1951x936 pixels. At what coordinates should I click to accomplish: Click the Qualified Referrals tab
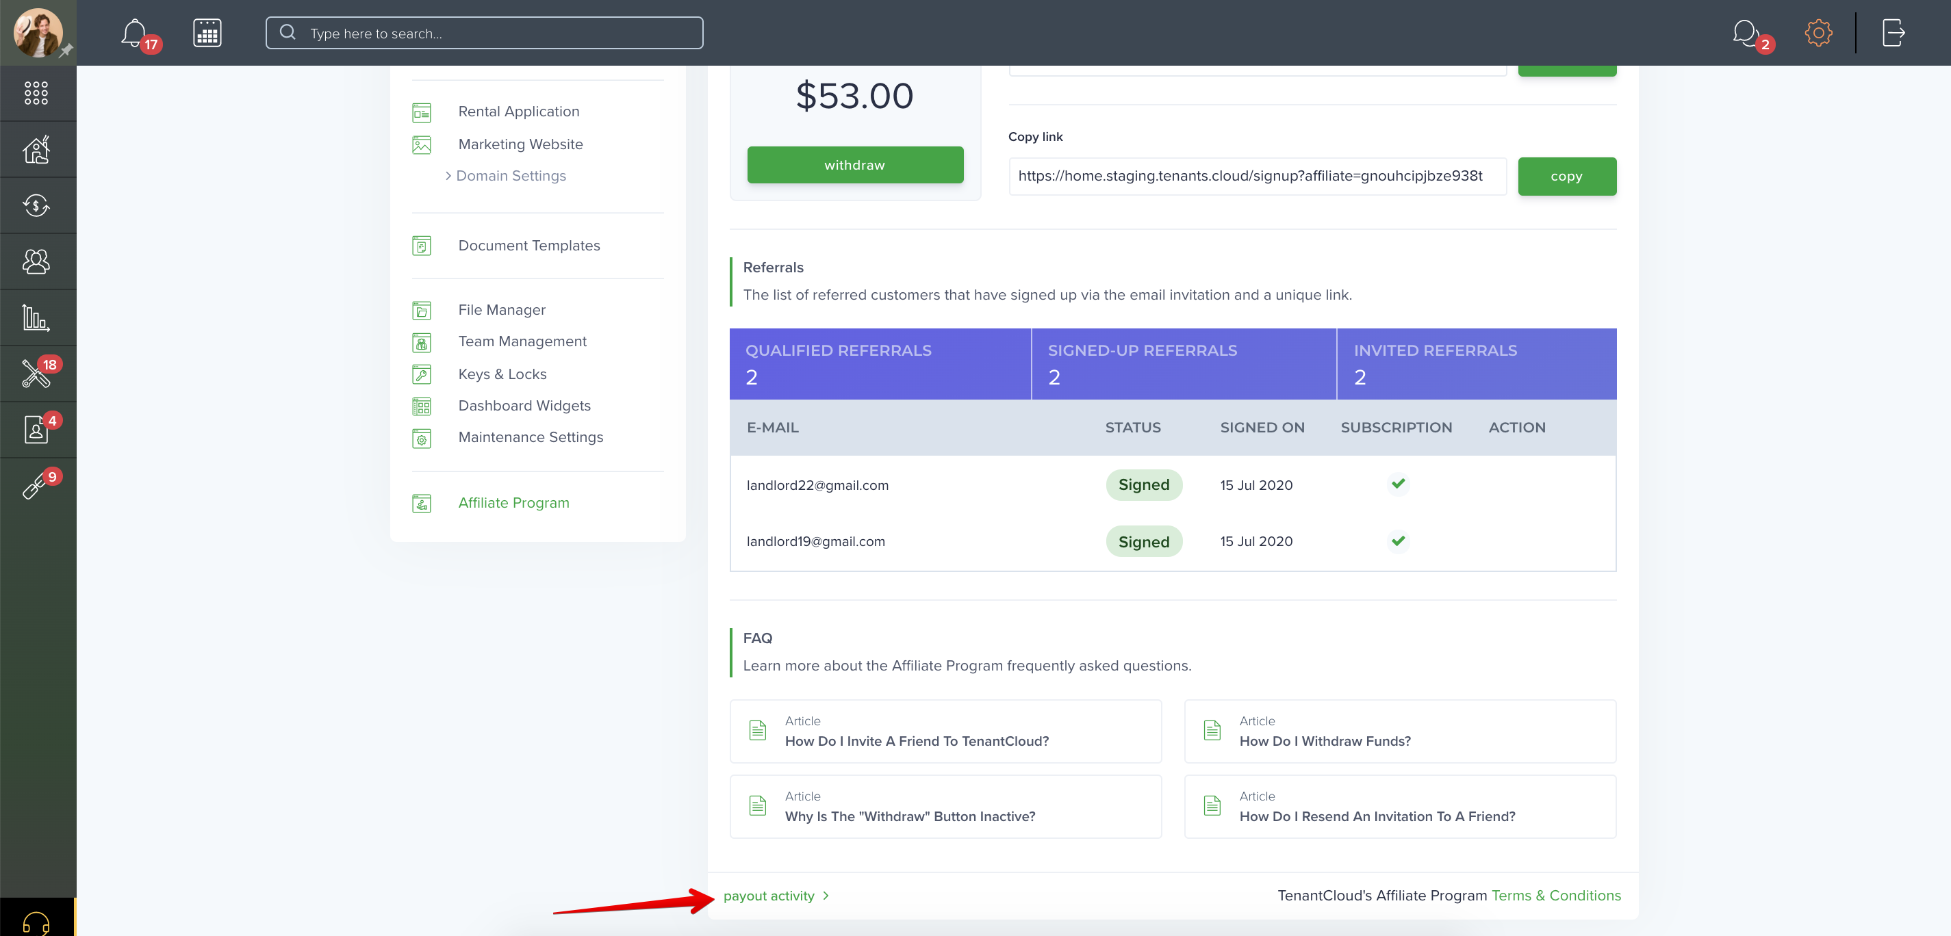pyautogui.click(x=879, y=363)
